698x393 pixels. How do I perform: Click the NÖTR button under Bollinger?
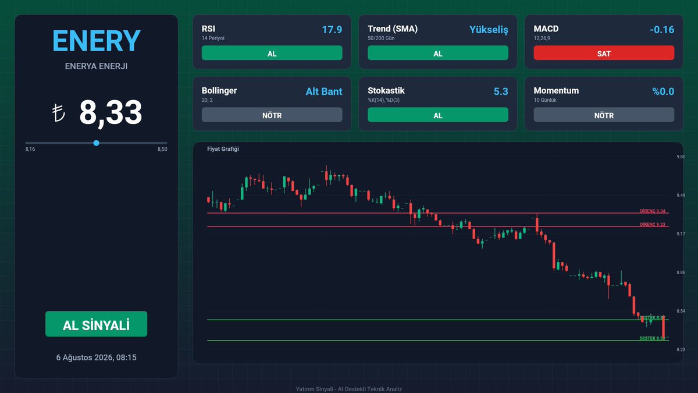coord(272,115)
